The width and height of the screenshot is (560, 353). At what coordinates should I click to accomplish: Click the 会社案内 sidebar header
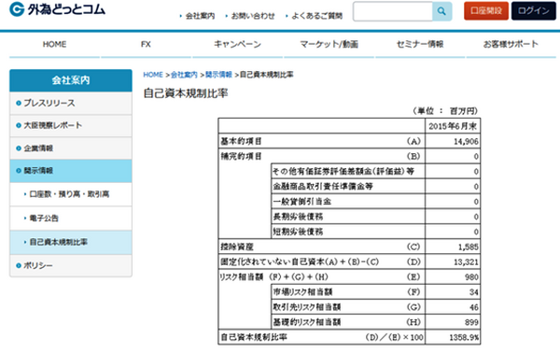click(71, 80)
